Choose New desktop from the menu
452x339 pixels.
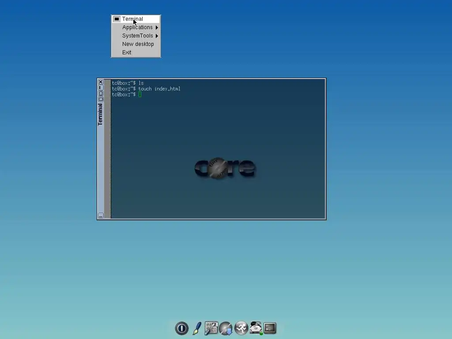(136, 44)
